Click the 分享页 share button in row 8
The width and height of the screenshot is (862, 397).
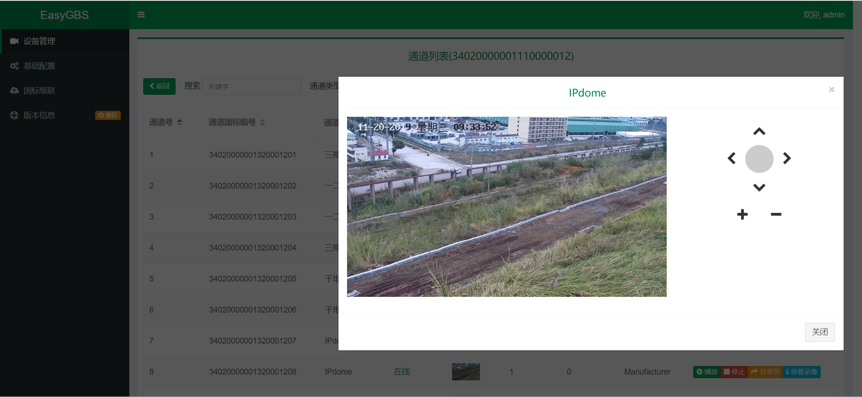[765, 372]
